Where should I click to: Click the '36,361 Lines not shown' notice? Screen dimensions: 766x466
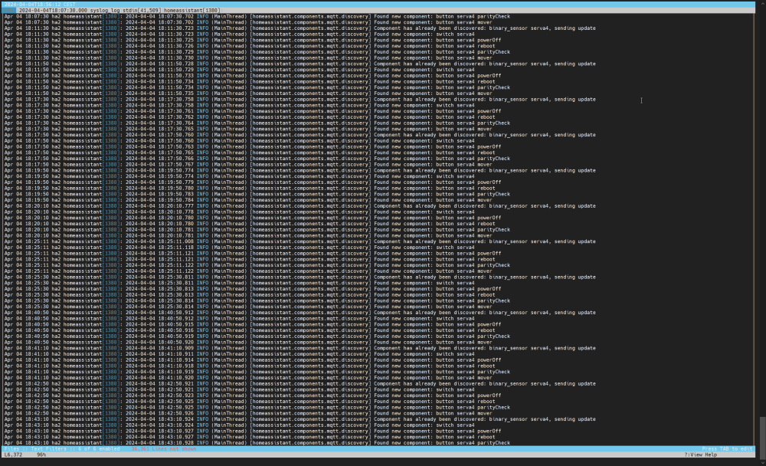point(164,449)
